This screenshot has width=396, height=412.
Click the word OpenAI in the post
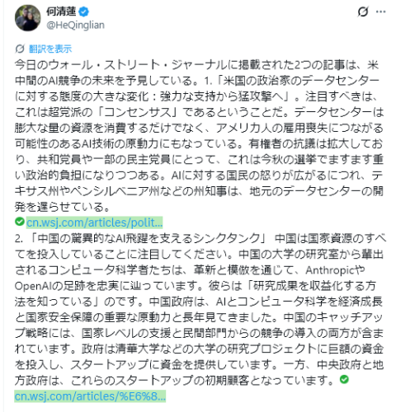click(x=33, y=286)
